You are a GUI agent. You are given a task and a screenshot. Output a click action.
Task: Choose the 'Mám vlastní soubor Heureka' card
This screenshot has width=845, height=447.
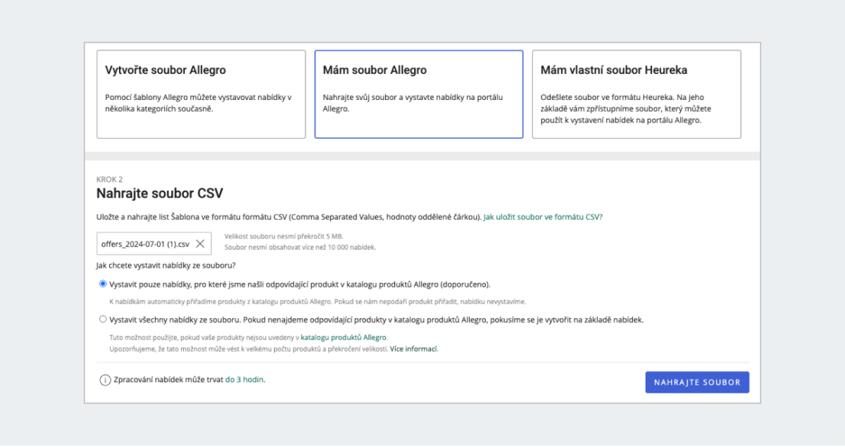637,94
